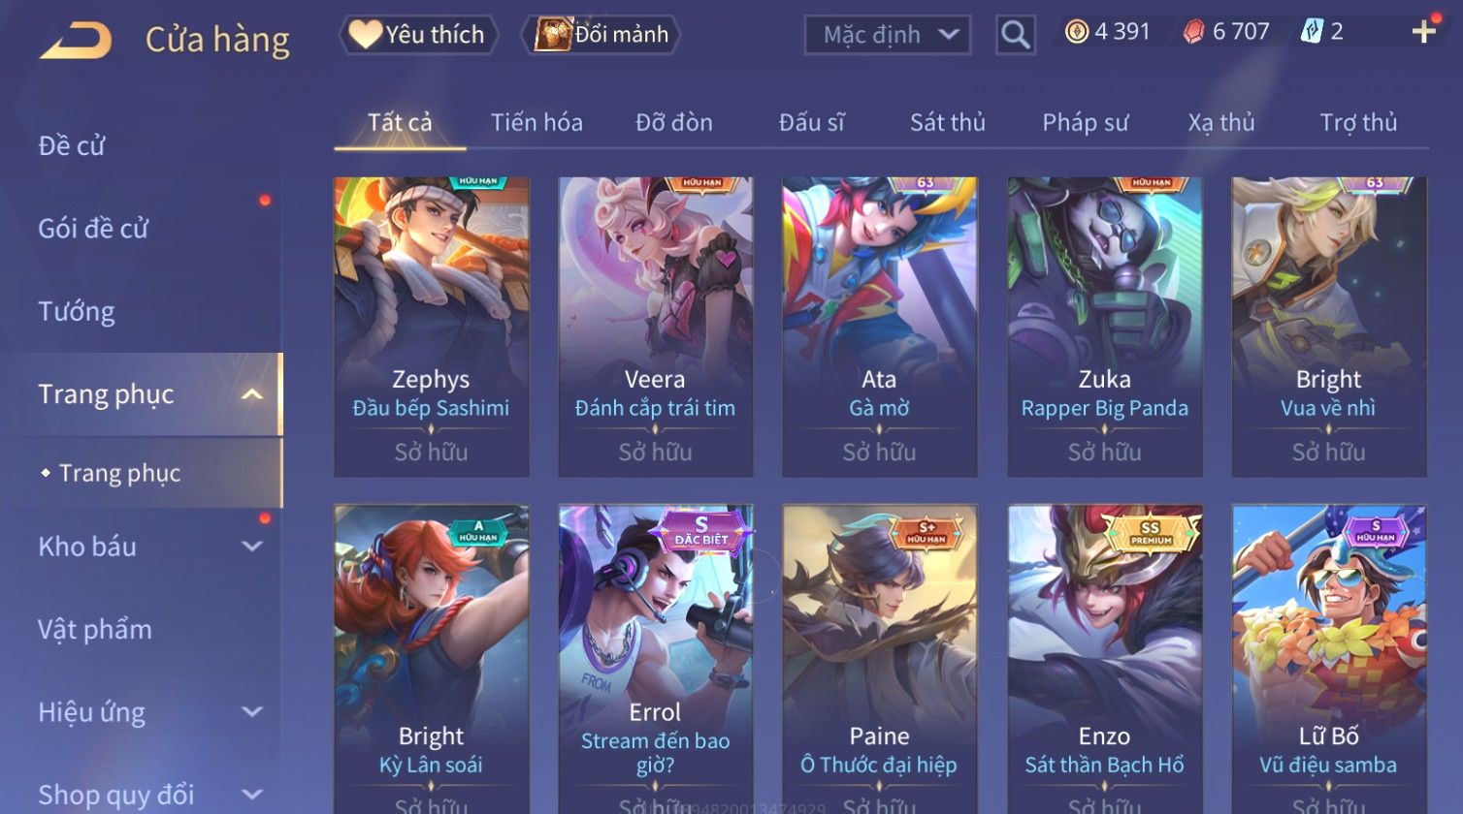Switch to the Pháp sư tab
This screenshot has width=1463, height=814.
1085,122
